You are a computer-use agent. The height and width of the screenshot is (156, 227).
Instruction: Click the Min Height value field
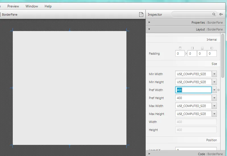193,82
